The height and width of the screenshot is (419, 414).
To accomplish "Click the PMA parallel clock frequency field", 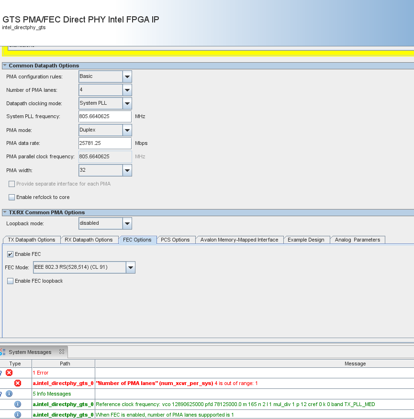I will 105,156.
